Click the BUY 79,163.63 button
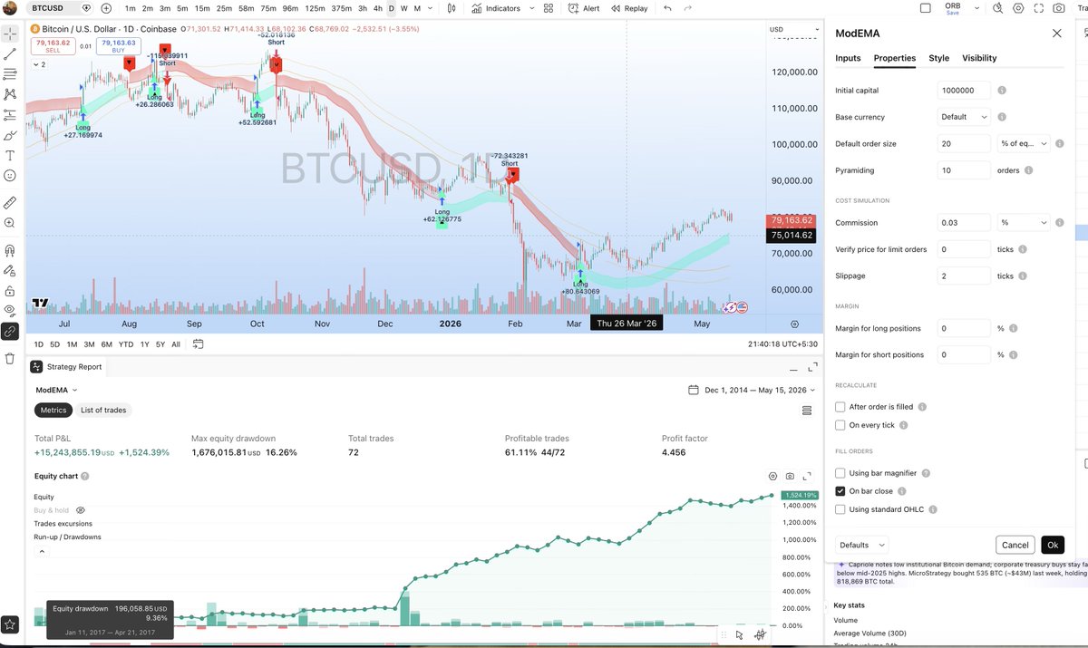Screen dimensions: 1088x648 [119, 46]
